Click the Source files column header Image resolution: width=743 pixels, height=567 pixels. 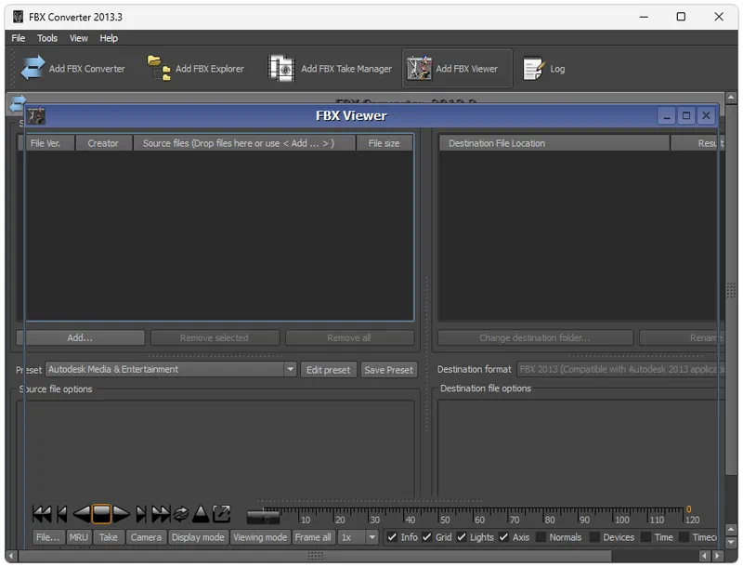[244, 143]
